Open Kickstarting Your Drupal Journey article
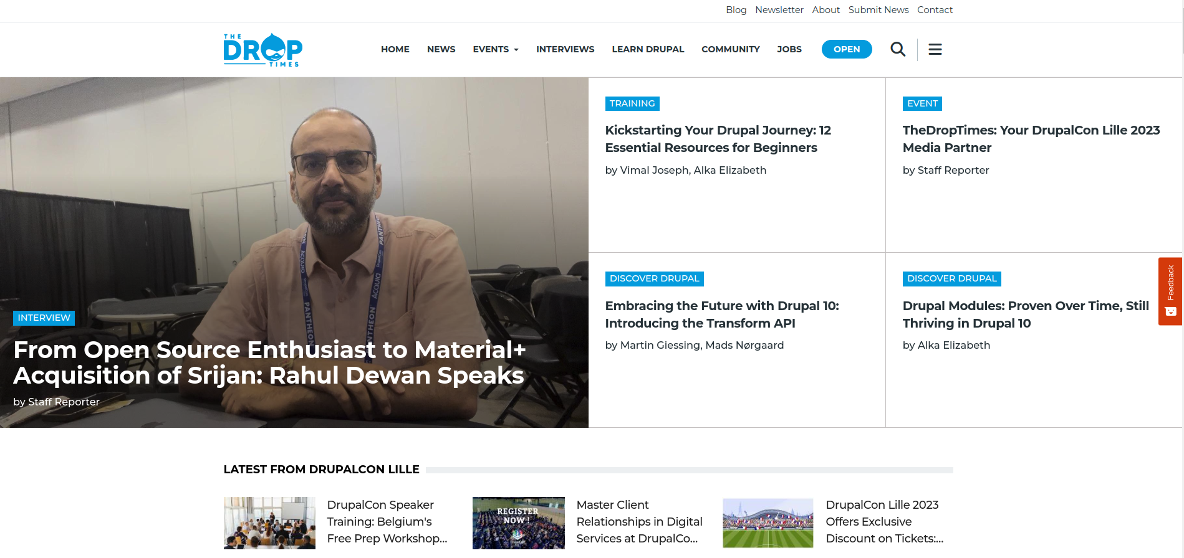This screenshot has height=558, width=1184. [x=718, y=139]
